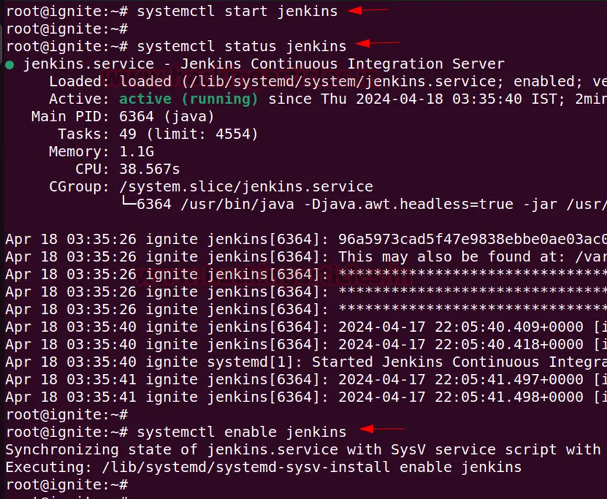
Task: Click the CPU 38.567s value
Action: 149,169
